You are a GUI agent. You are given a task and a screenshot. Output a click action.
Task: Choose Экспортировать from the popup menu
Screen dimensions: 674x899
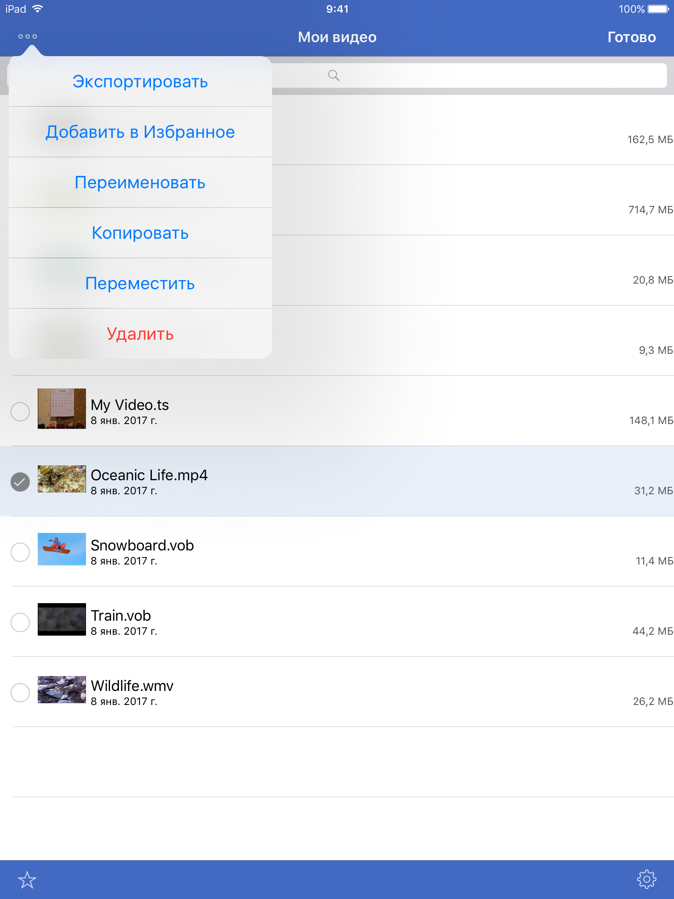(x=140, y=82)
